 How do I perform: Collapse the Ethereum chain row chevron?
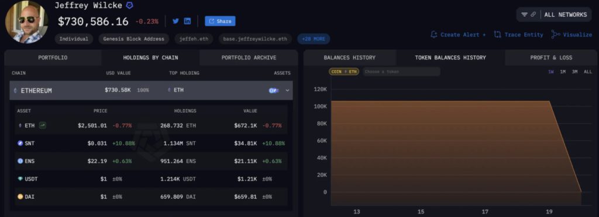coord(287,90)
